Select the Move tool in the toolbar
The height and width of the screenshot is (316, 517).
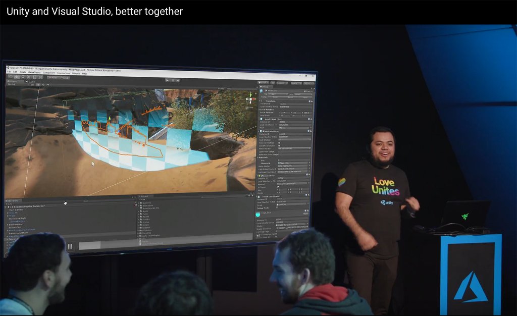tap(16, 78)
